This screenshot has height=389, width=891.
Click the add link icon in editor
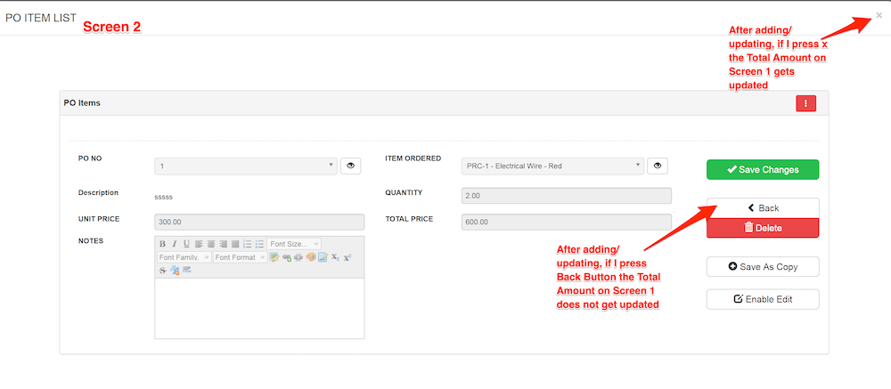click(286, 257)
